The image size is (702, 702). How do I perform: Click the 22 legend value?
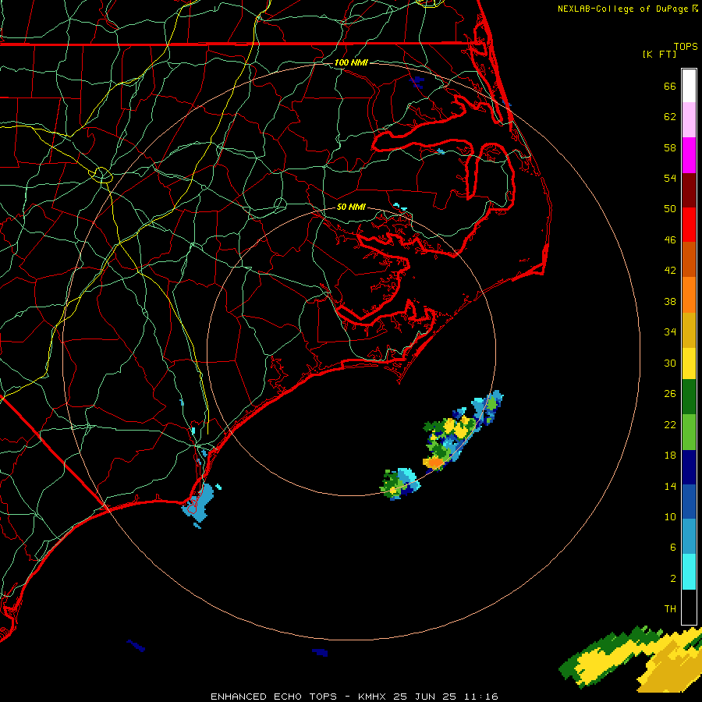click(670, 424)
